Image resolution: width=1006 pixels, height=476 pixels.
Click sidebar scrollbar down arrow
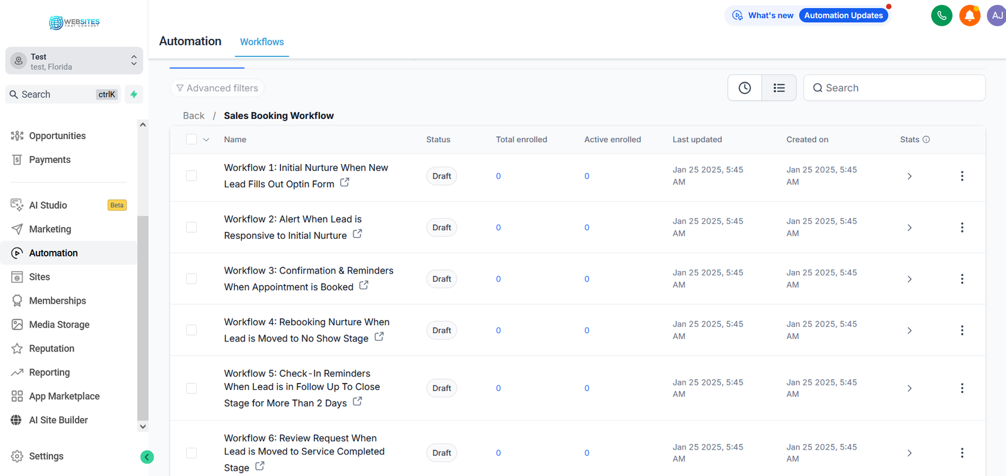[143, 426]
